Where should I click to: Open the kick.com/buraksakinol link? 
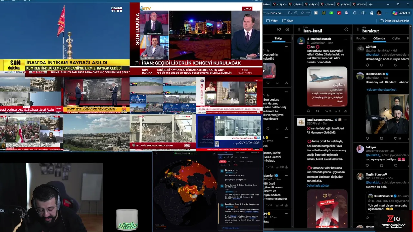pos(381,89)
